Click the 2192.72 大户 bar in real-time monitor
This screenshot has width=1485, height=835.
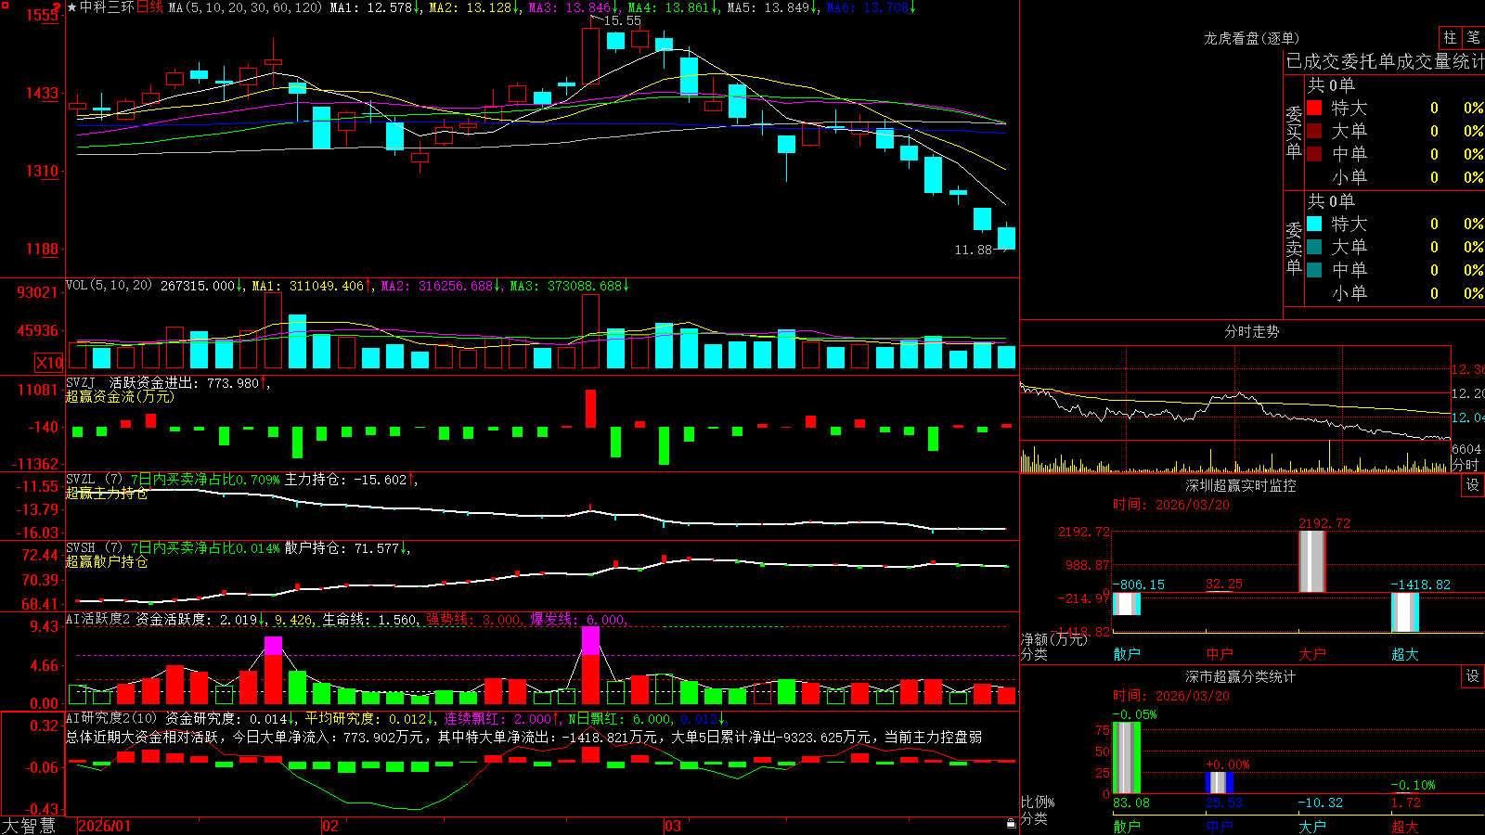point(1311,561)
